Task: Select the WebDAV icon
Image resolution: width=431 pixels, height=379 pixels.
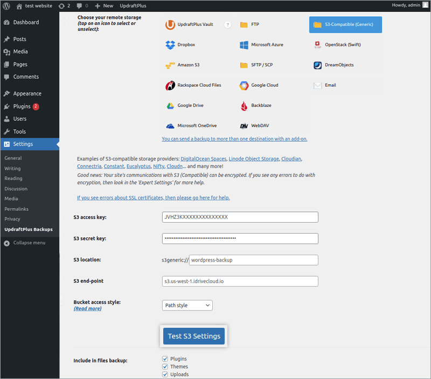Action: tap(244, 126)
